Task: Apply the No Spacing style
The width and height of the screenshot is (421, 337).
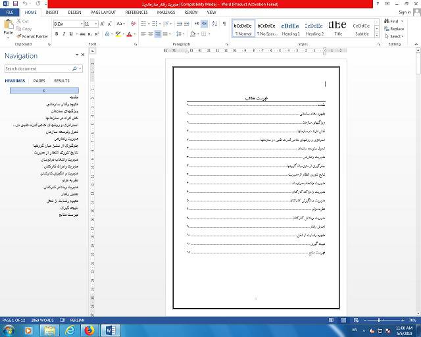Action: pyautogui.click(x=266, y=28)
